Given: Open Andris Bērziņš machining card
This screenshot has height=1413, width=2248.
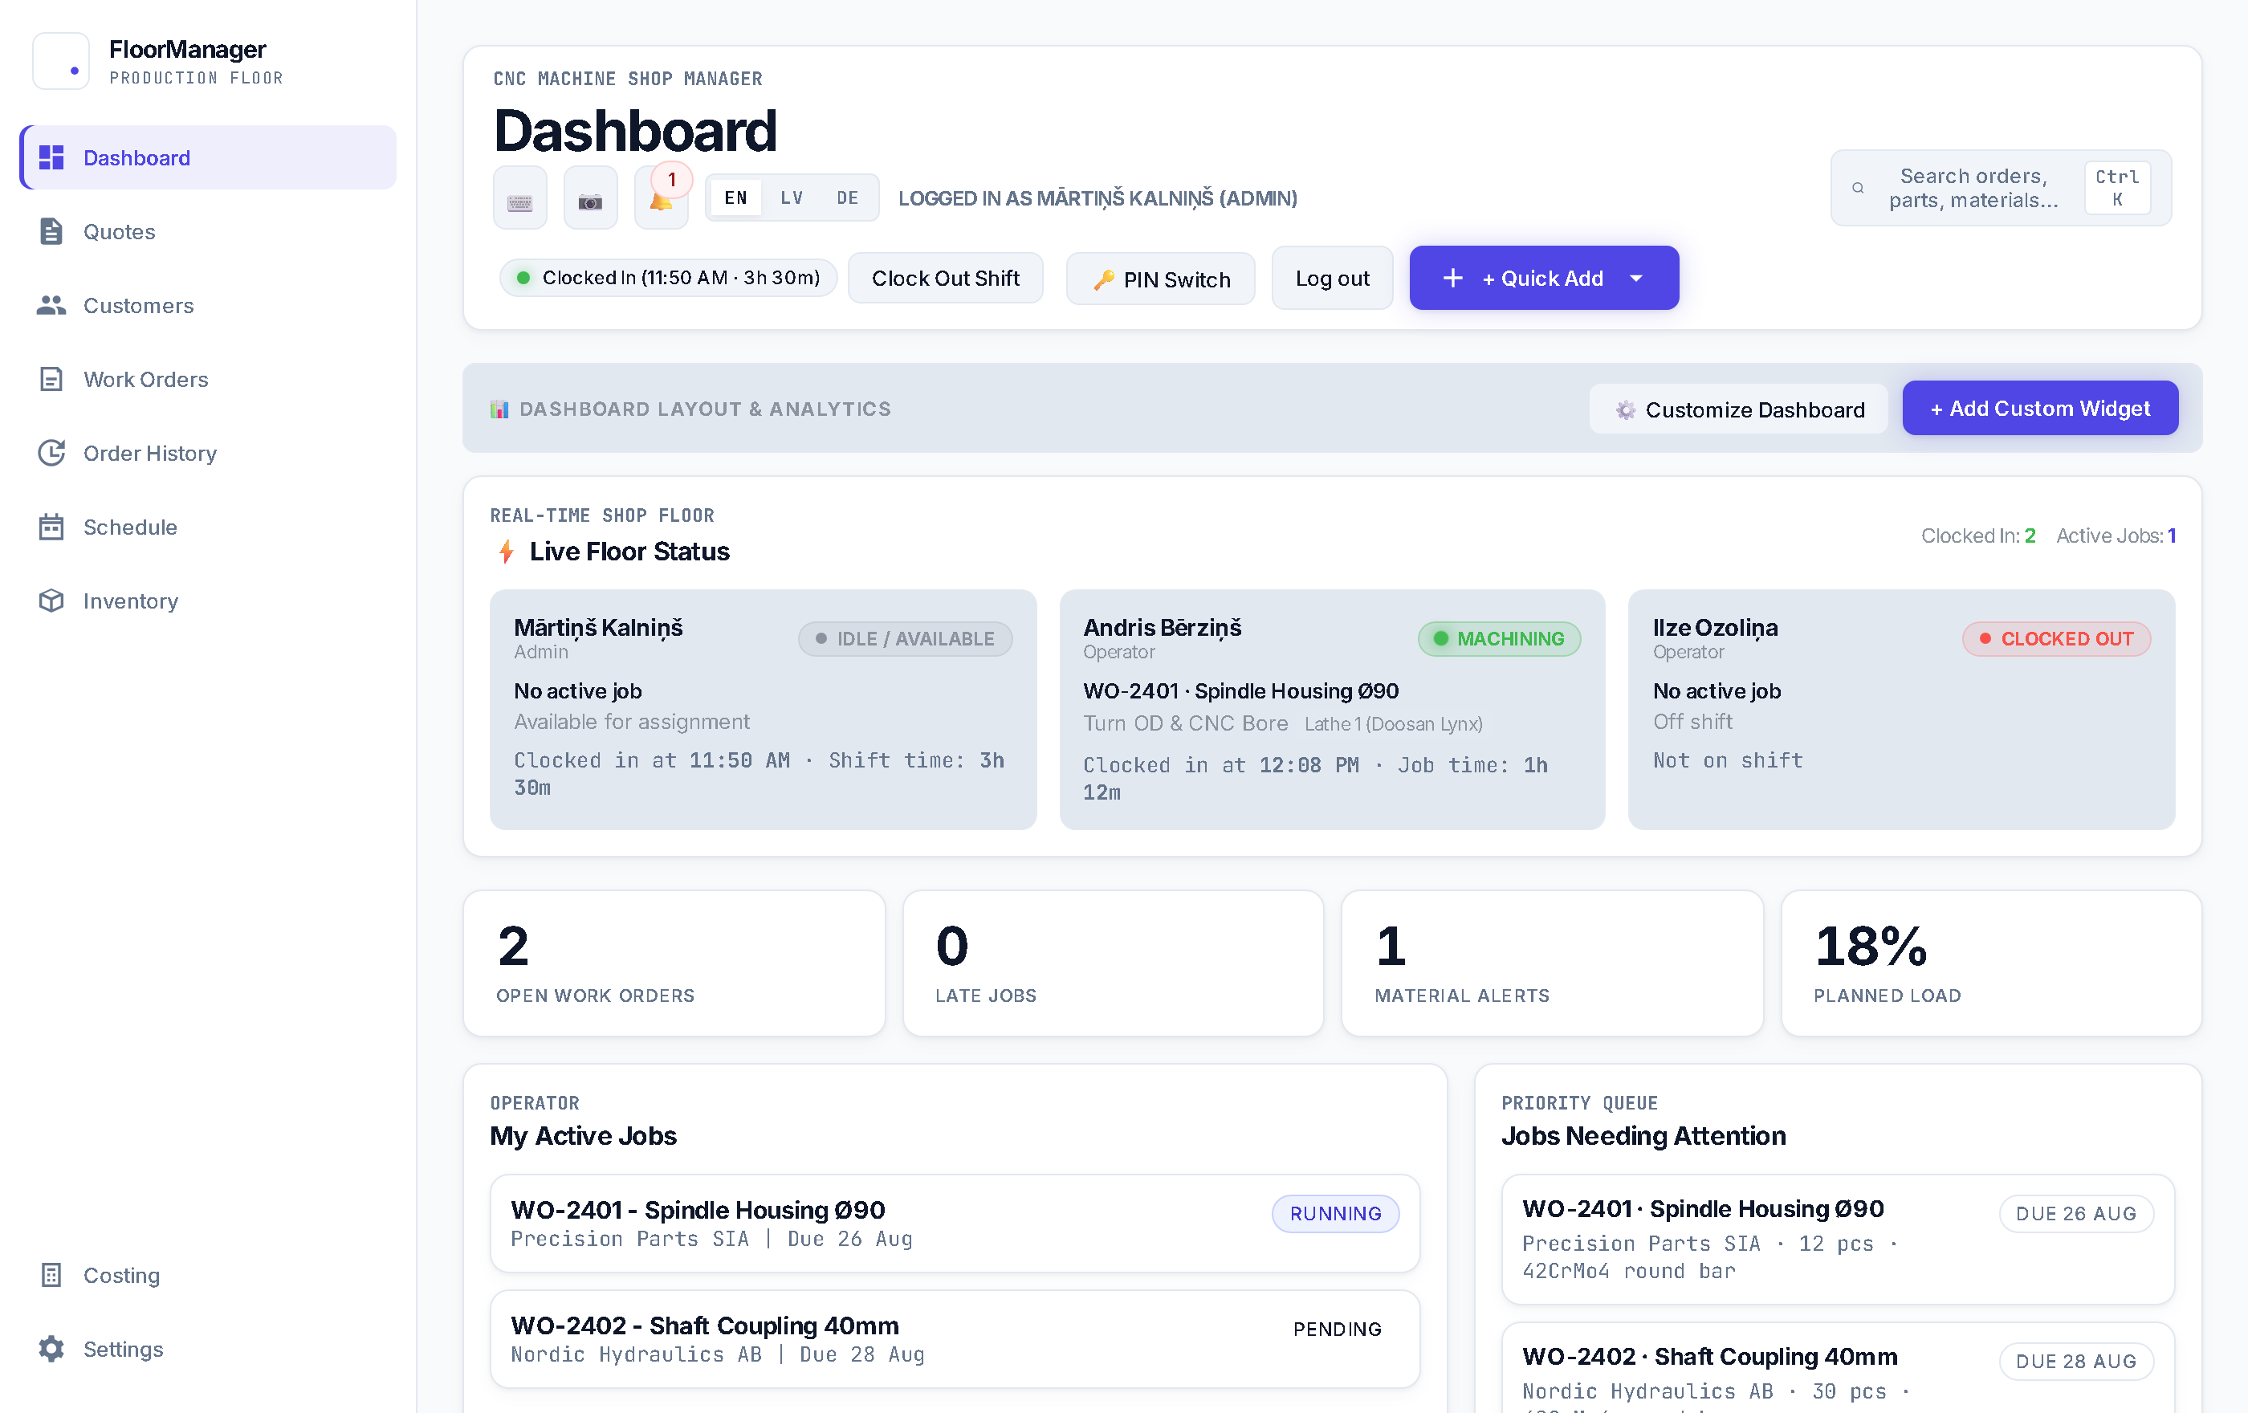Looking at the screenshot, I should pos(1332,708).
